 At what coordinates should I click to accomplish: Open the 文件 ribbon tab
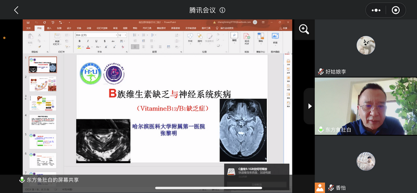point(29,28)
